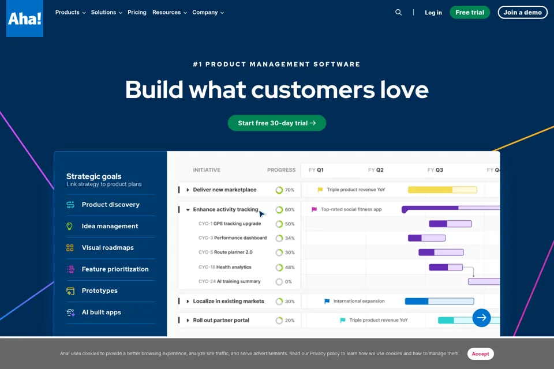Click the 34% progress ring
The height and width of the screenshot is (369, 554).
(279, 238)
